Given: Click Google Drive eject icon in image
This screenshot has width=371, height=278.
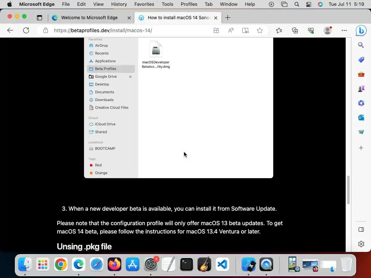Looking at the screenshot, I should pos(130,77).
